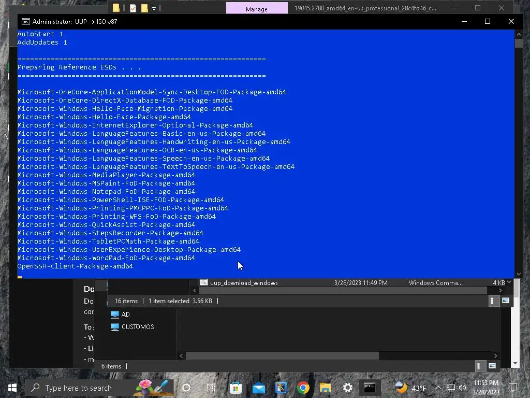Viewport: 530px width, 398px height.
Task: Click the console scrollbar up arrow
Action: tap(519, 34)
